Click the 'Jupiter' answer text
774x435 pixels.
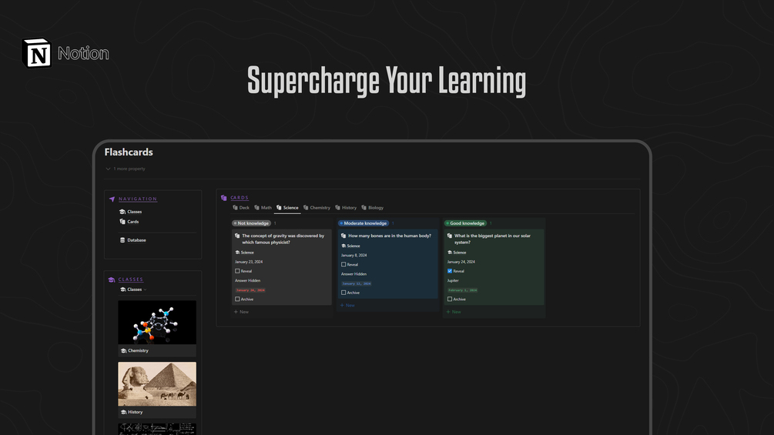point(453,280)
